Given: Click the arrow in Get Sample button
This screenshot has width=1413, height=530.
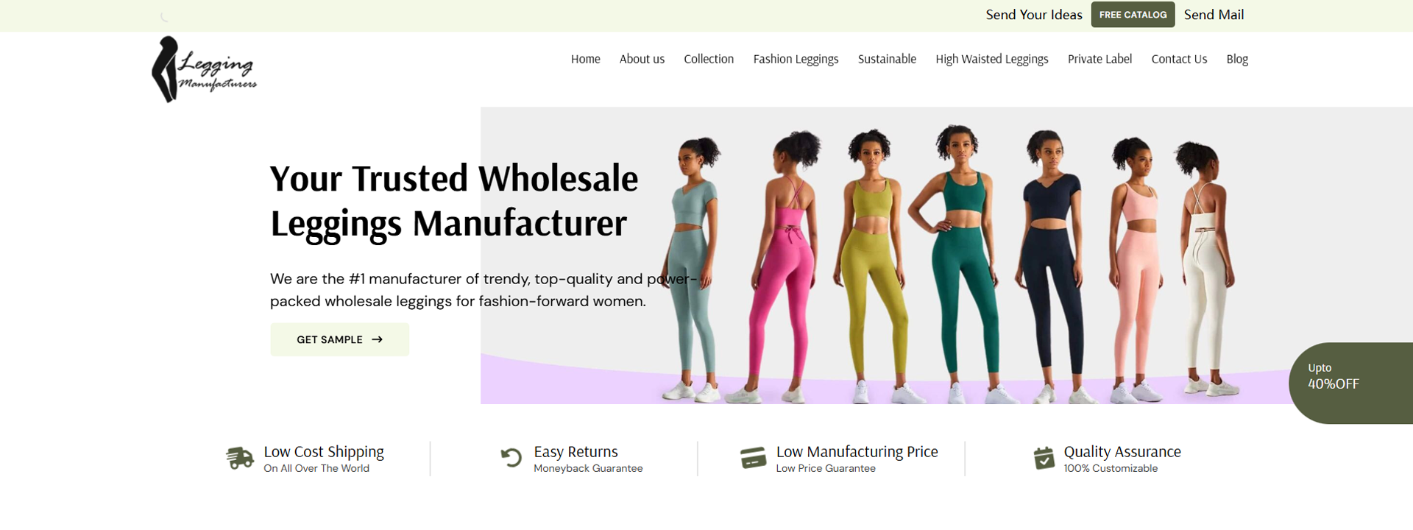Looking at the screenshot, I should (x=378, y=339).
